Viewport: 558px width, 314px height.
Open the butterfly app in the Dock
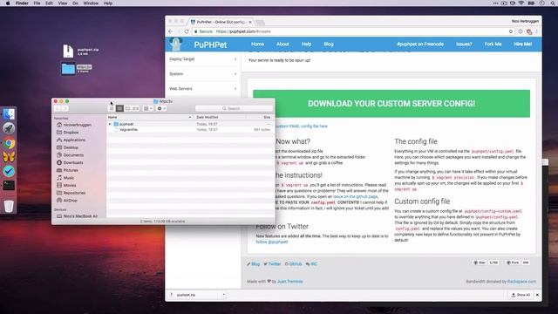point(9,157)
